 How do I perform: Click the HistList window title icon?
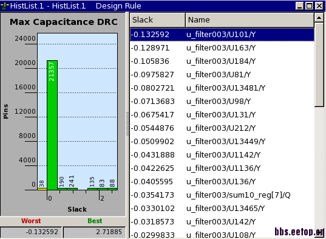pyautogui.click(x=5, y=5)
